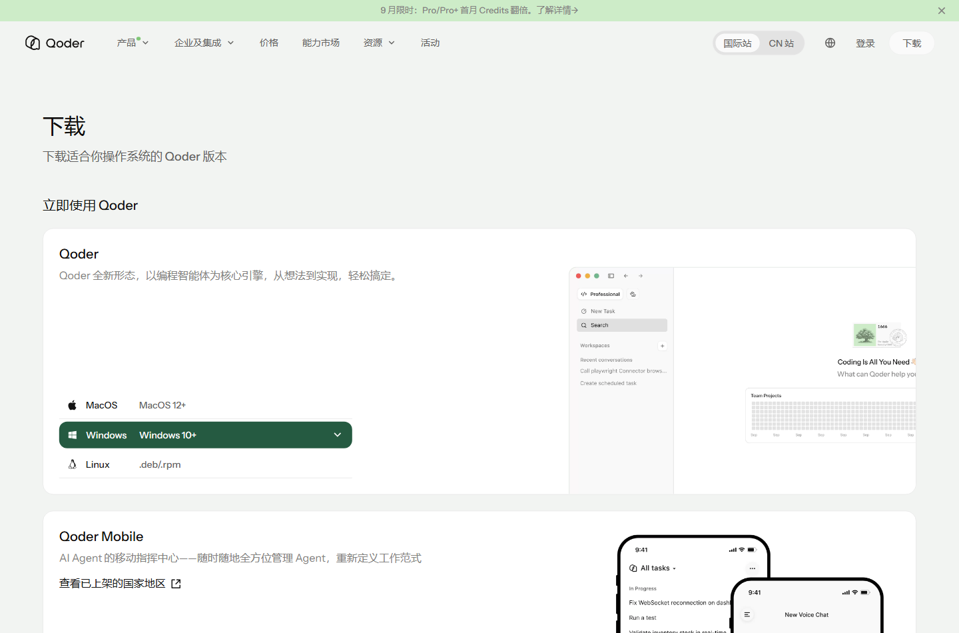Click the Professional tag in the app preview
959x633 pixels.
600,294
